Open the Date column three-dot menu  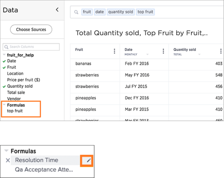pos(163,51)
